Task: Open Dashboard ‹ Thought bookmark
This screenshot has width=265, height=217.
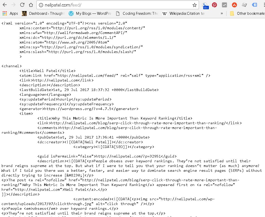Action: 43,13
